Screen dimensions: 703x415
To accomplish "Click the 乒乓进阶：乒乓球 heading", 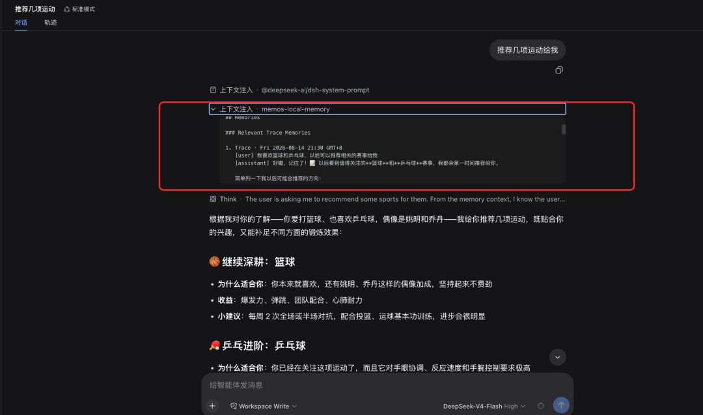I will 257,345.
